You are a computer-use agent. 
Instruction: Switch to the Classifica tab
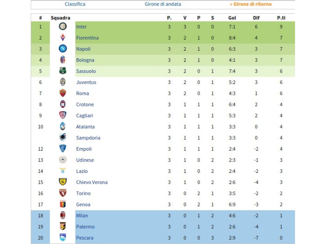point(75,4)
